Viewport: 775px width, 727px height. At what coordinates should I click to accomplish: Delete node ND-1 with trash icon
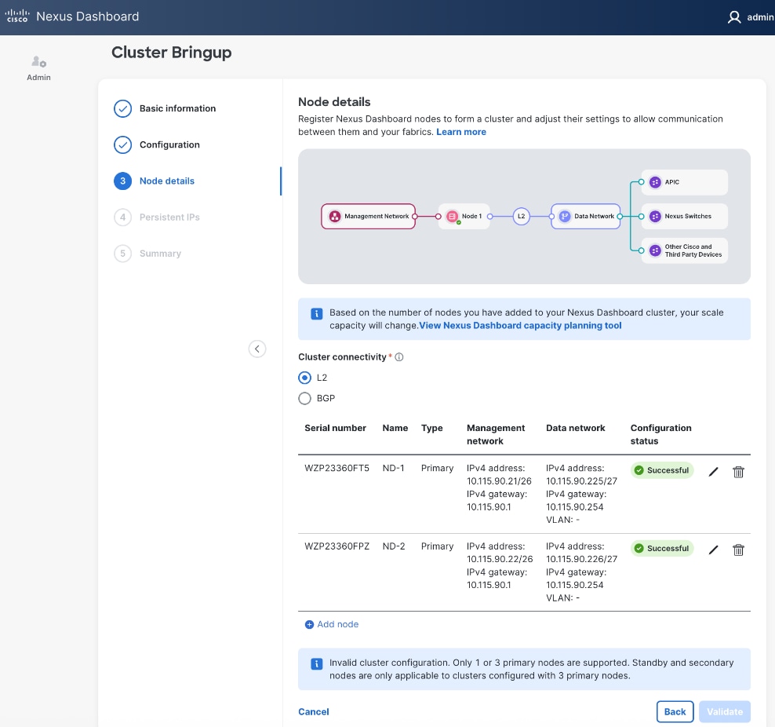click(x=738, y=472)
